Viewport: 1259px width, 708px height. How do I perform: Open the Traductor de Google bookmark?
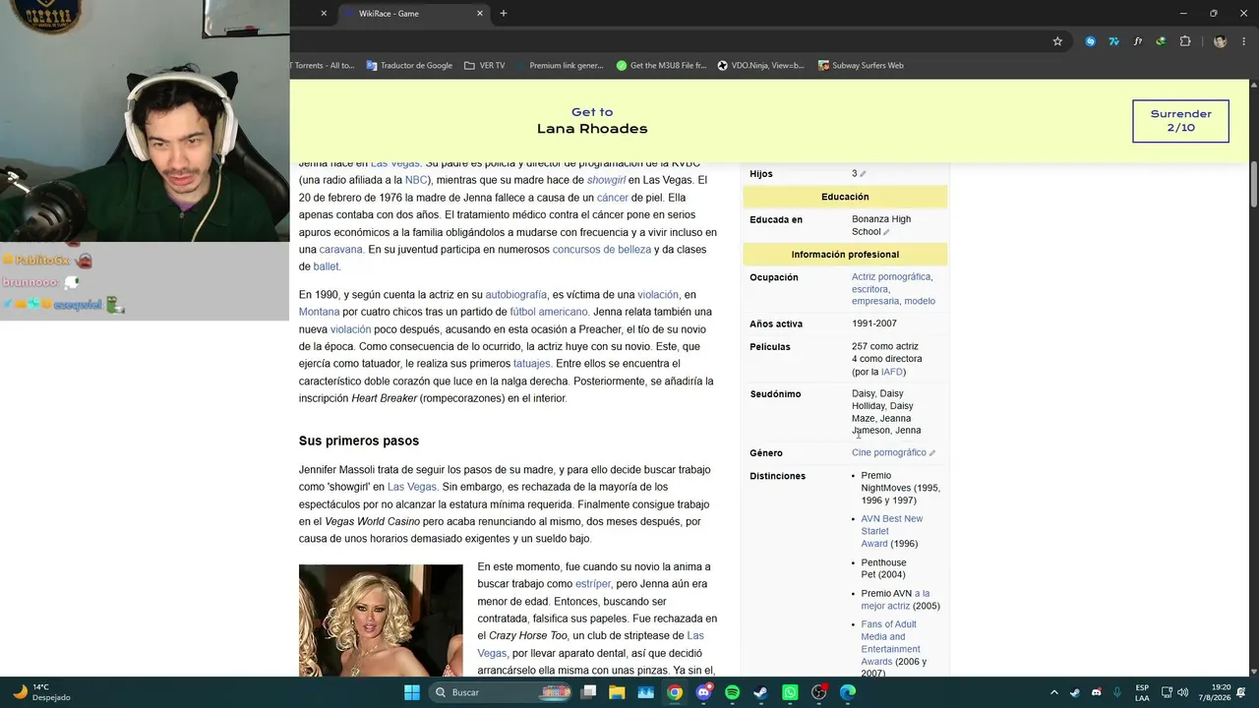pos(409,66)
